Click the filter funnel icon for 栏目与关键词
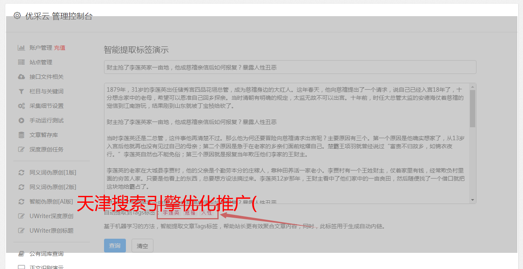 pyautogui.click(x=21, y=91)
